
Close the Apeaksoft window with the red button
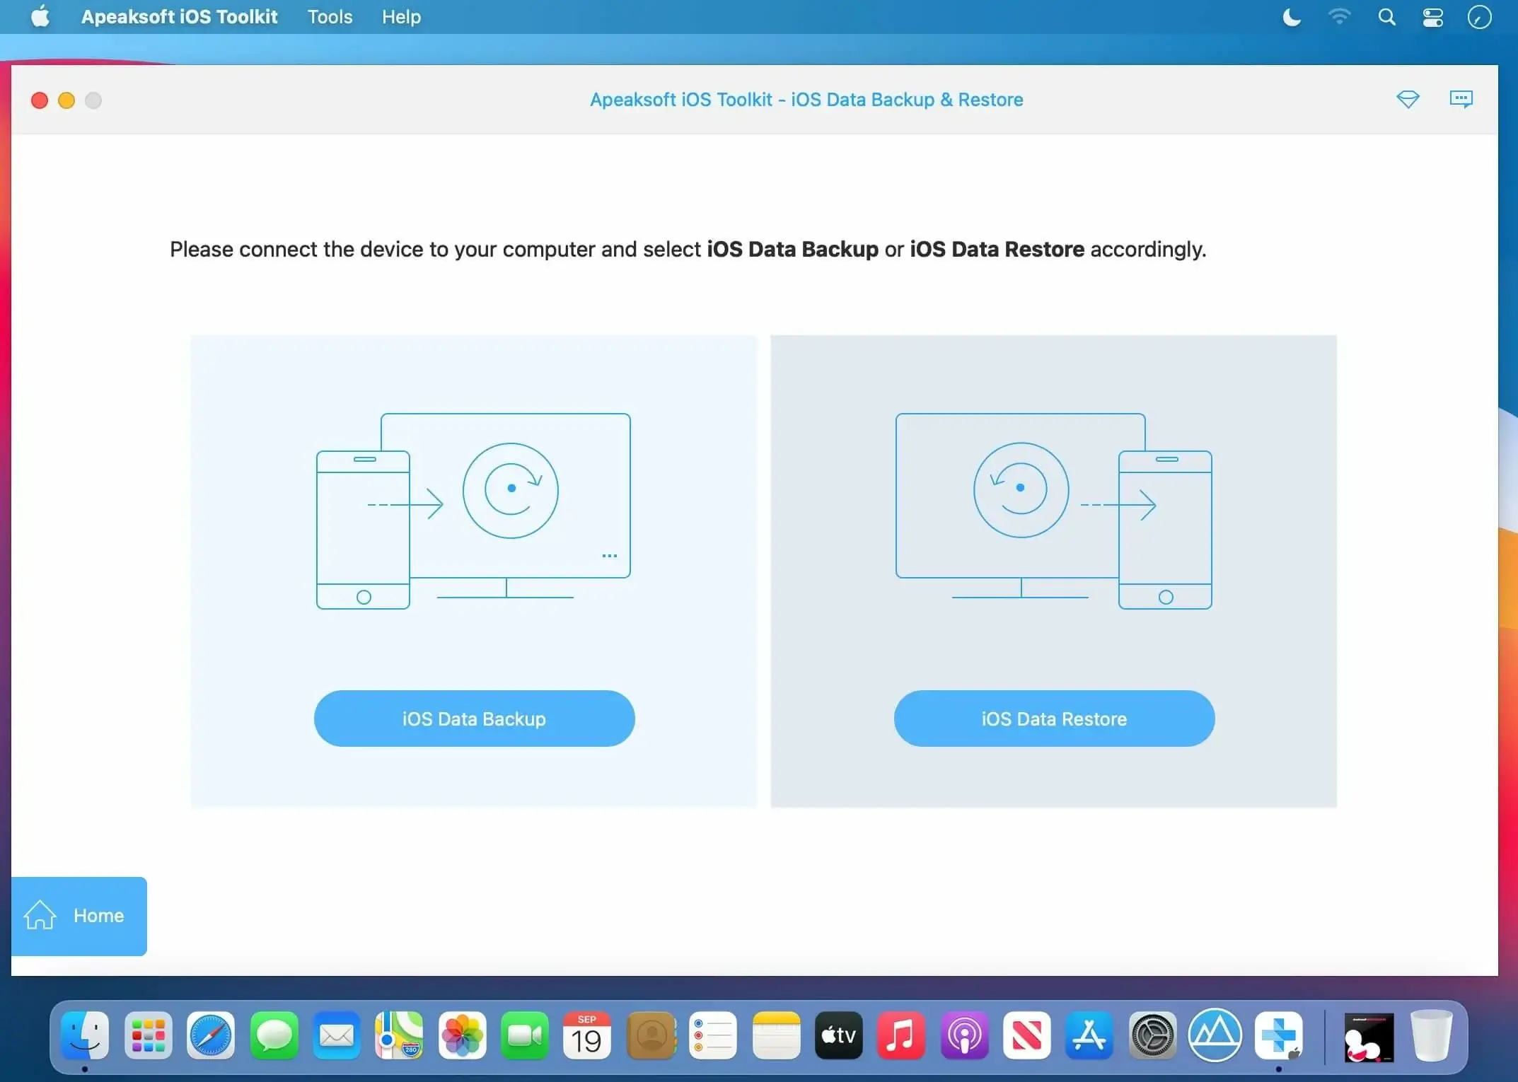point(40,100)
